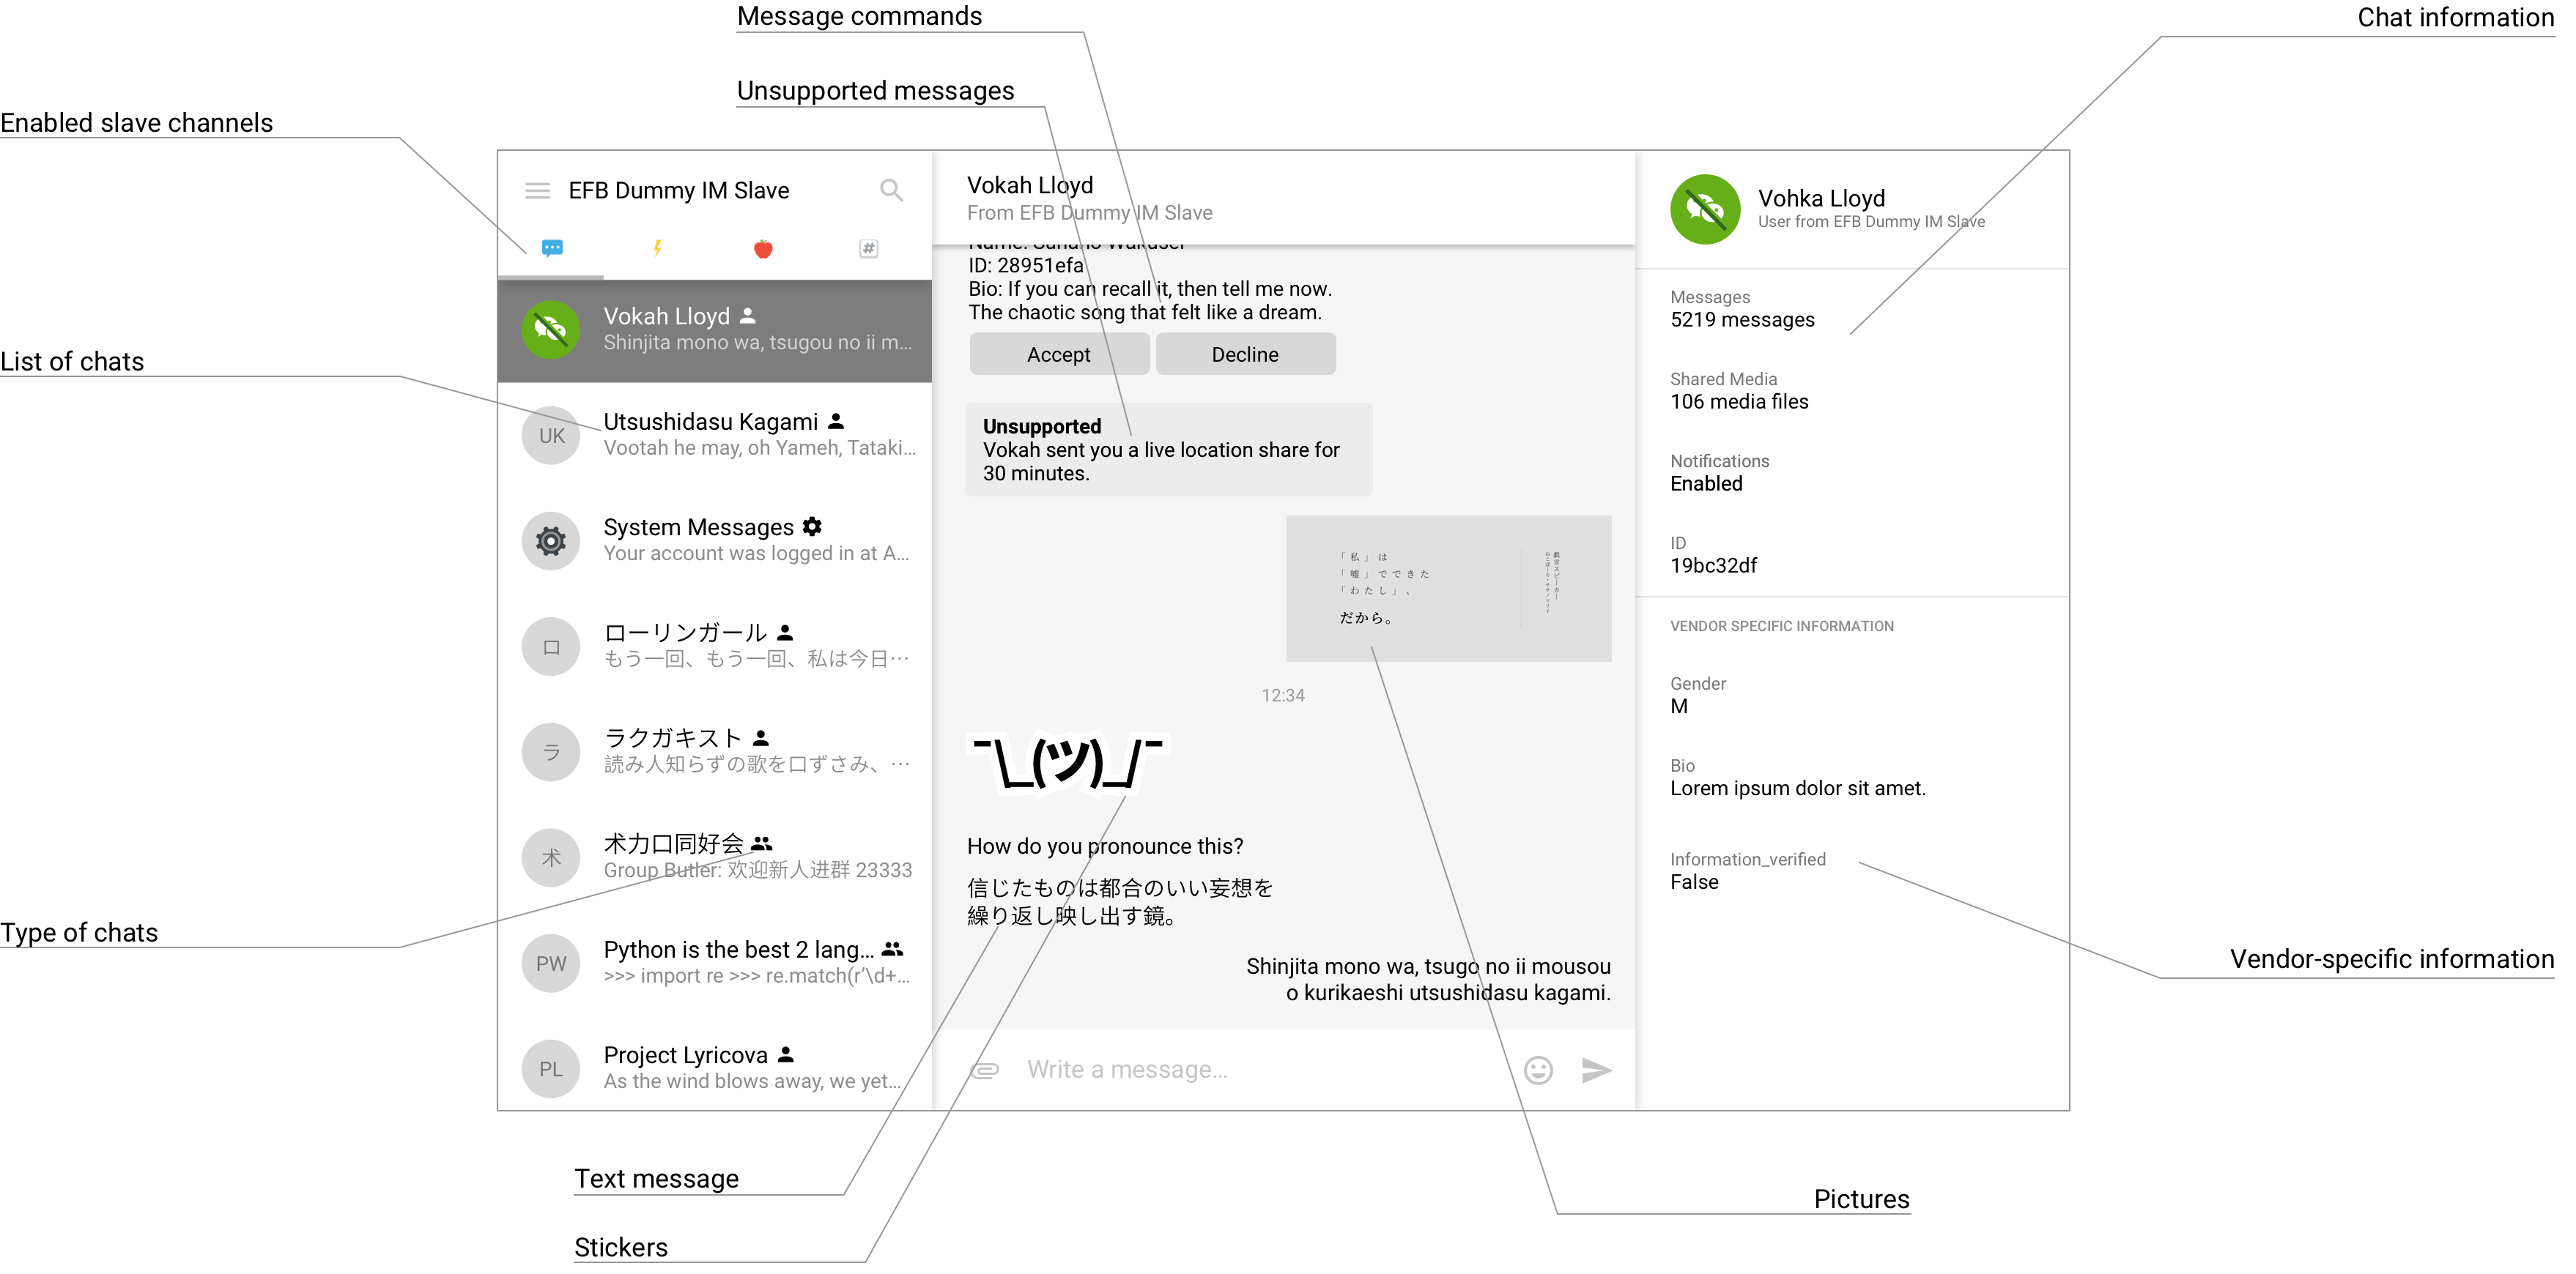Open the Utsushidasu Kagami chat
The image size is (2576, 1274).
[x=715, y=435]
